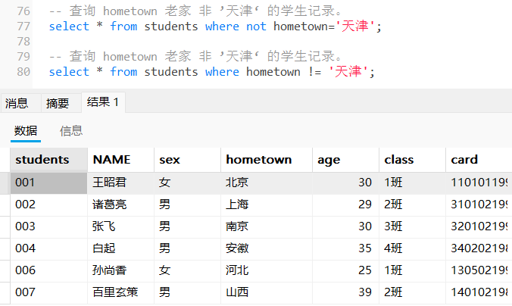This screenshot has height=306, width=512.
Task: Select hometown cell 安徽
Action: click(267, 248)
